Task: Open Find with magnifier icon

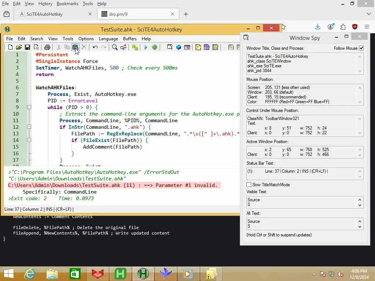Action: click(x=115, y=47)
